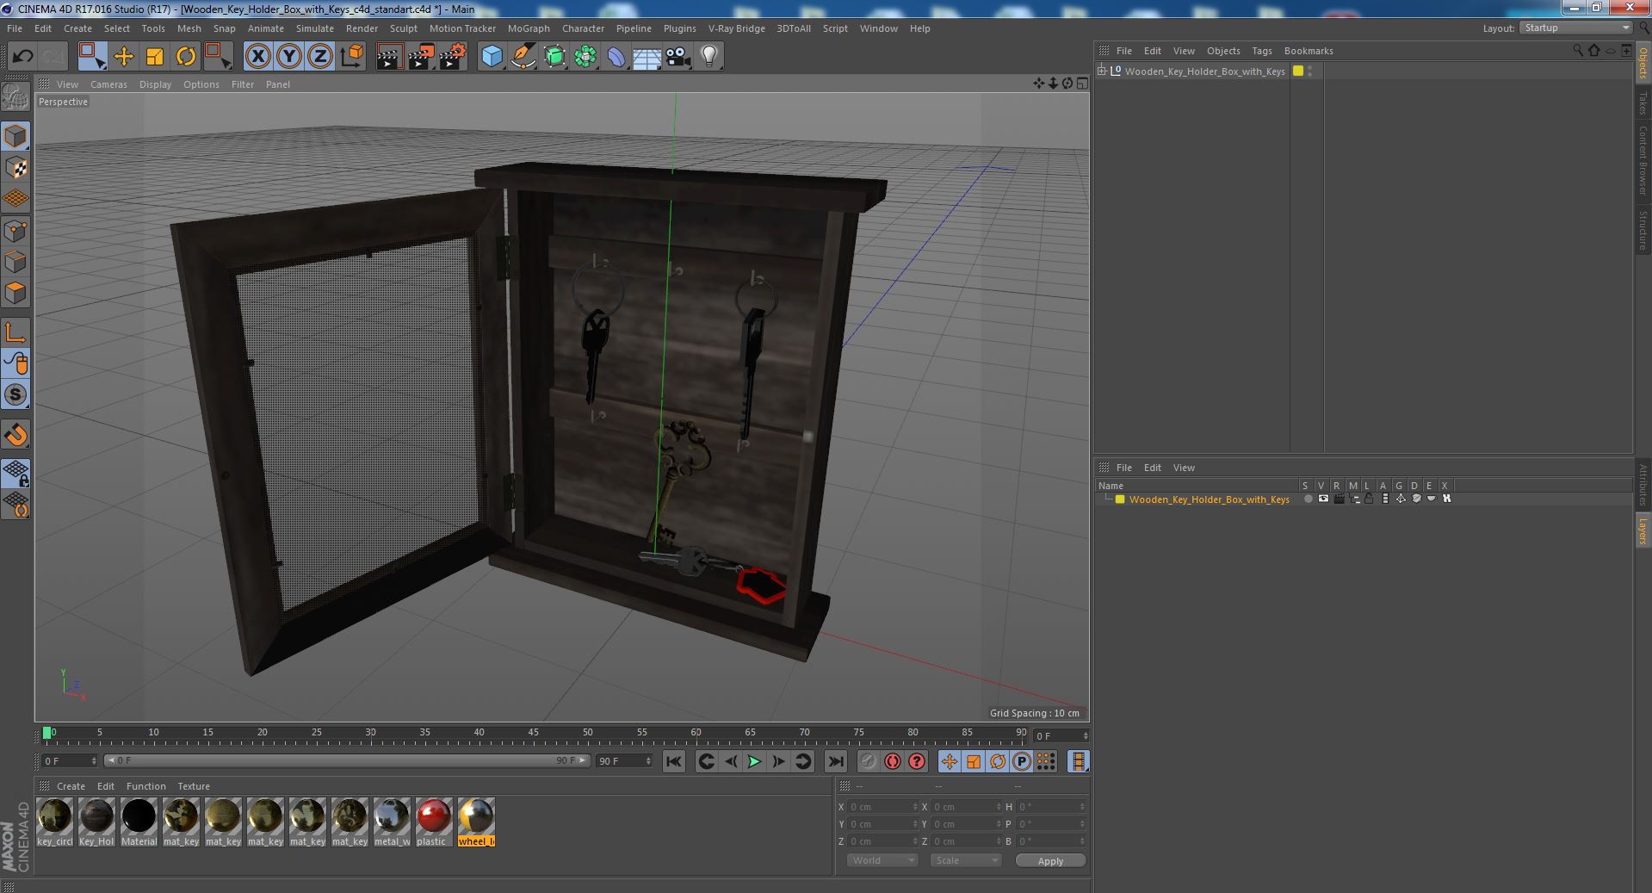Switch to the Layers side tab
This screenshot has width=1652, height=893.
point(1643,530)
